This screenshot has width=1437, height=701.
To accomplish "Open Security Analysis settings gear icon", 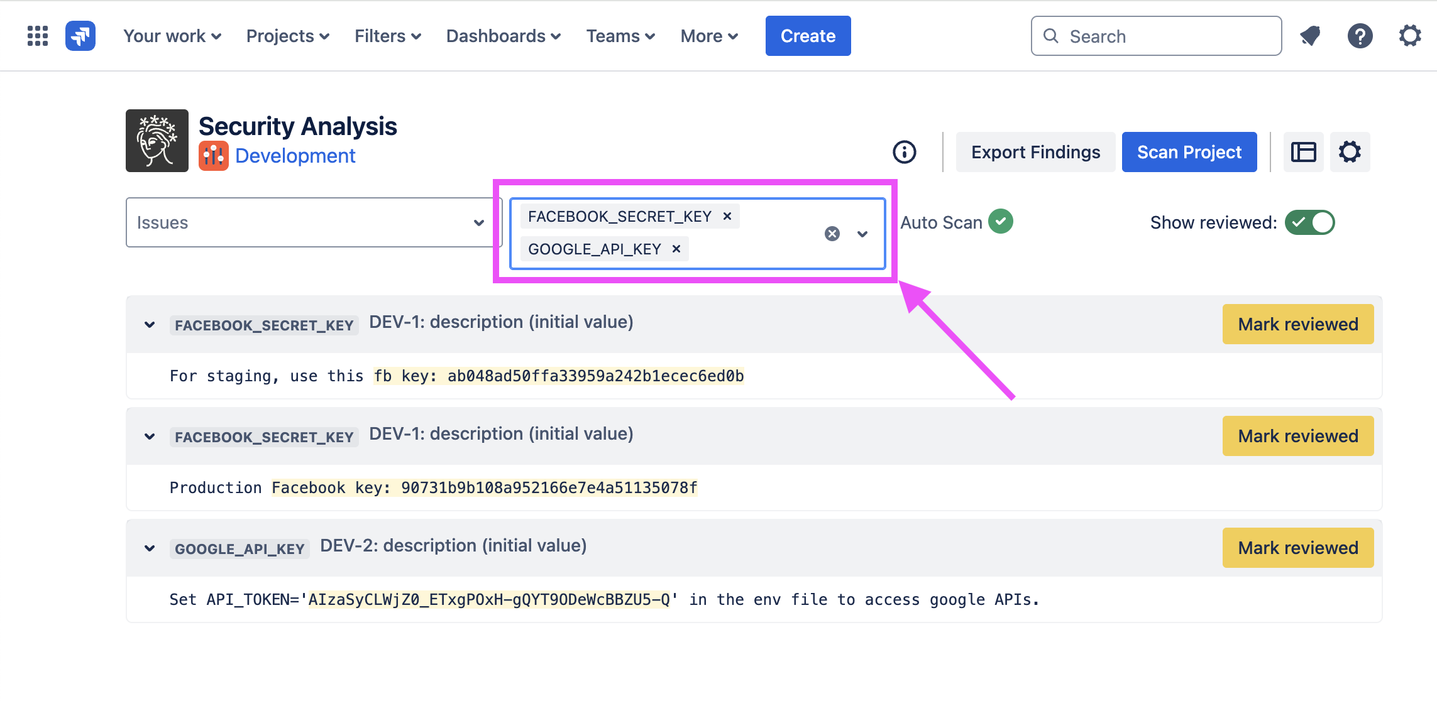I will click(1350, 152).
